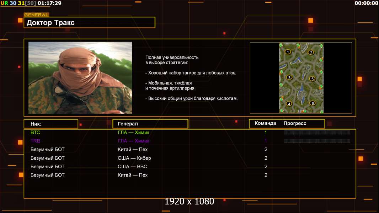The image size is (379, 213).
Task: Click "ГЛА — Химик" in the BTC row
Action: pos(133,132)
